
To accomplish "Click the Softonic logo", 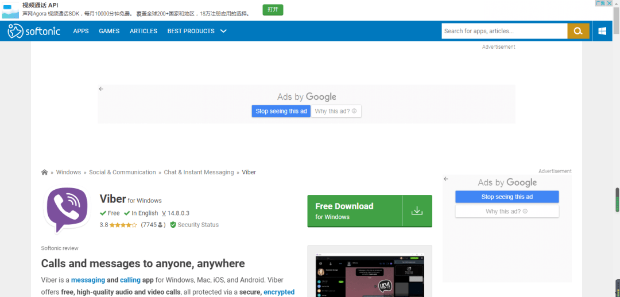I will pos(34,31).
